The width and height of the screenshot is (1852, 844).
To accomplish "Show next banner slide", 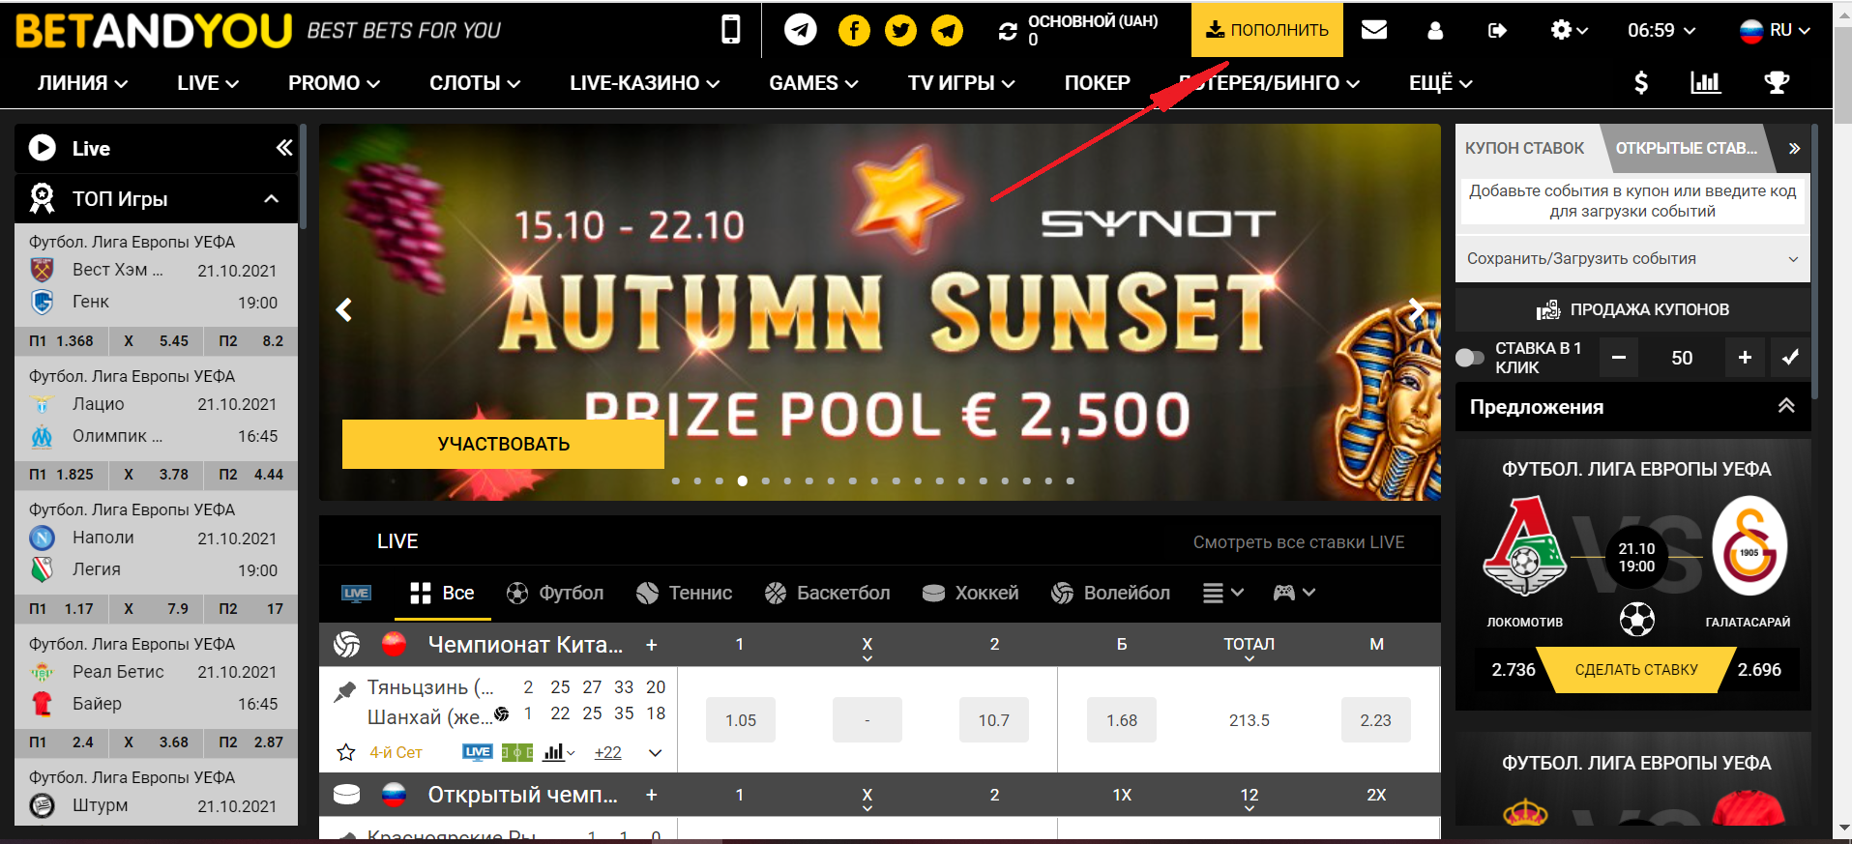I will click(1417, 310).
